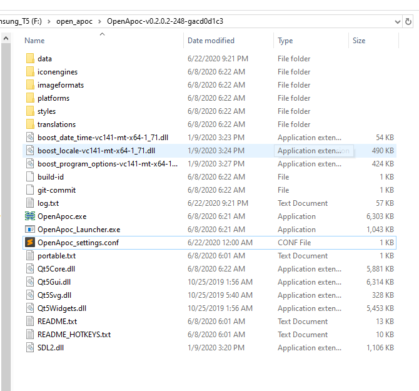This screenshot has height=391, width=419.
Task: Select the imageformats folder name
Action: coord(61,85)
